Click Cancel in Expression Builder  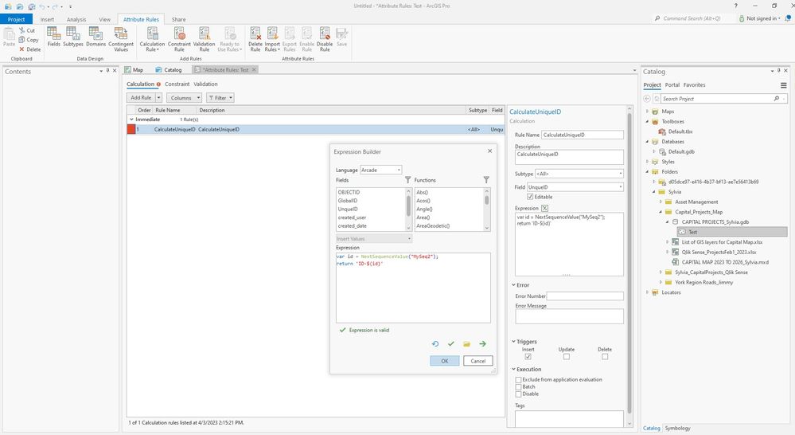[x=478, y=361]
